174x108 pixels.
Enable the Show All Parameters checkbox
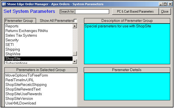75,21
